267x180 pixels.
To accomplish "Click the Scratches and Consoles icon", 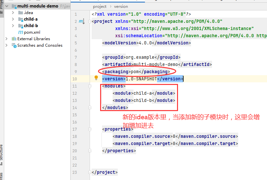I will tap(14, 45).
